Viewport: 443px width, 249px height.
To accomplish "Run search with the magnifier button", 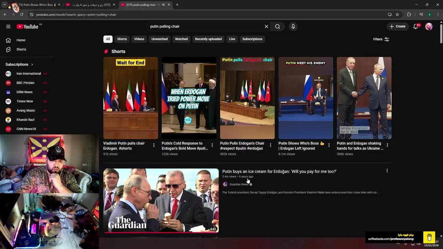I will pyautogui.click(x=278, y=26).
